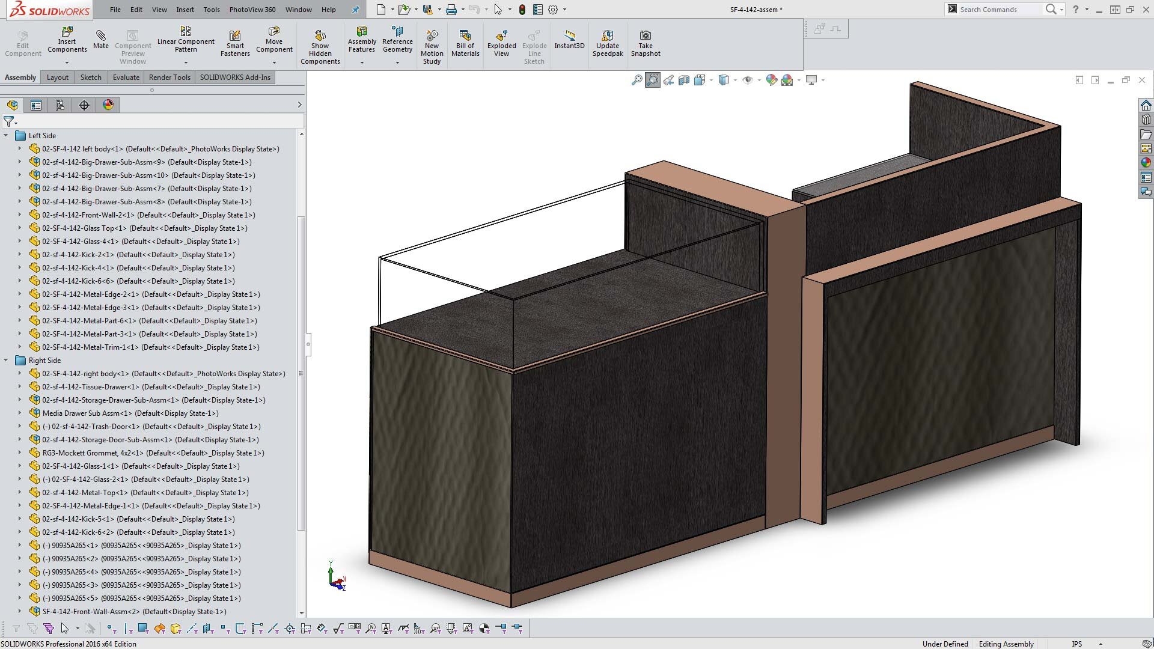Click Update Speedpak
The image size is (1154, 649).
tap(608, 43)
